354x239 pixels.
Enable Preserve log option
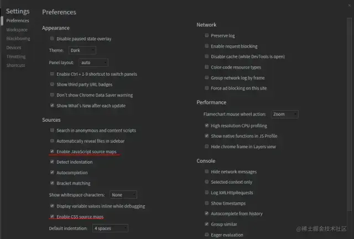207,35
